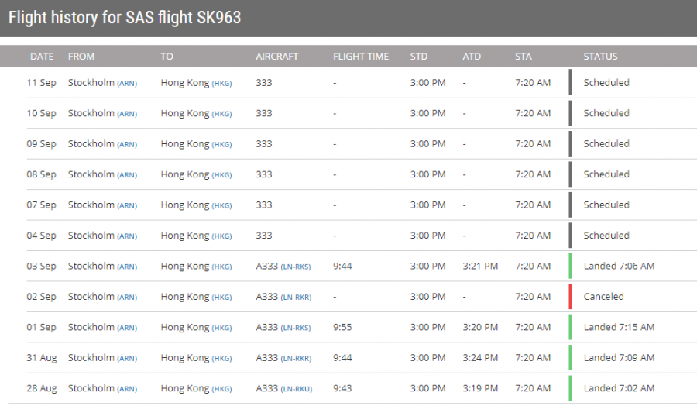Viewport: 697px width, 406px height.
Task: Select the STATUS column header
Action: 601,57
